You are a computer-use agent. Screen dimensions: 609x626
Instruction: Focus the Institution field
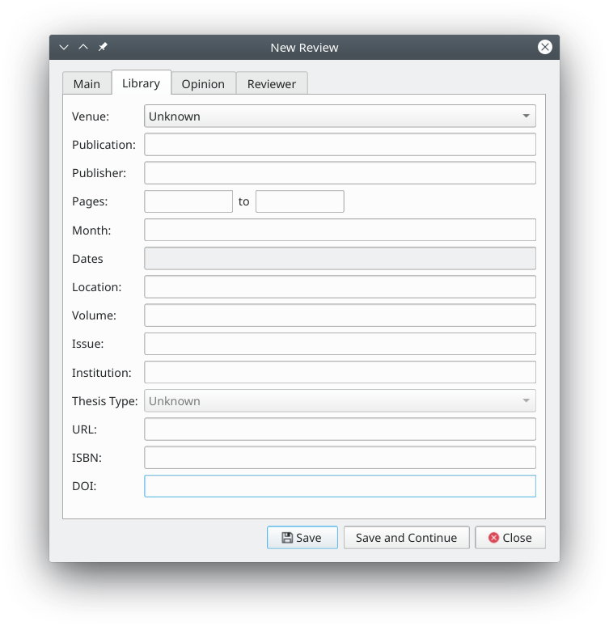point(340,372)
